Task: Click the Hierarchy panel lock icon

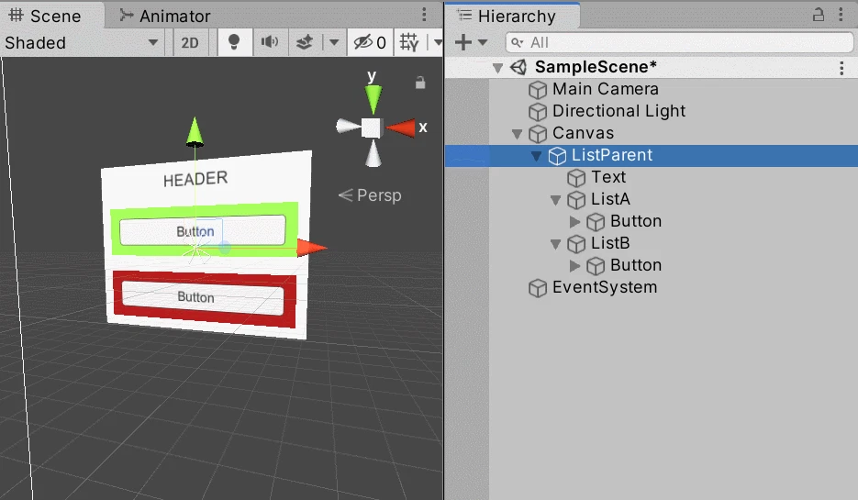Action: click(x=818, y=15)
